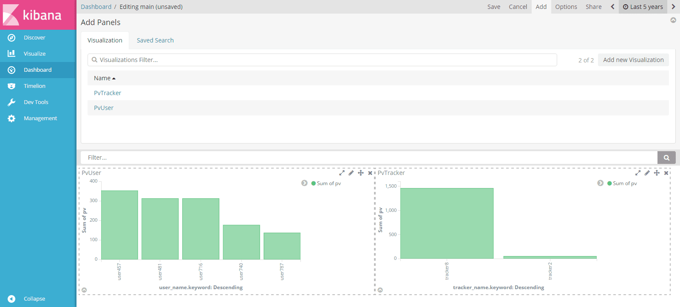680x307 pixels.
Task: Step time range backward
Action: click(612, 7)
